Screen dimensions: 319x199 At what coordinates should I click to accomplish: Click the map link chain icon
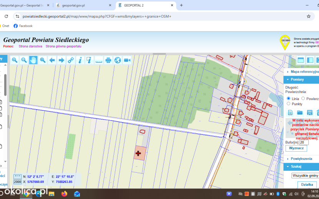pos(71,60)
